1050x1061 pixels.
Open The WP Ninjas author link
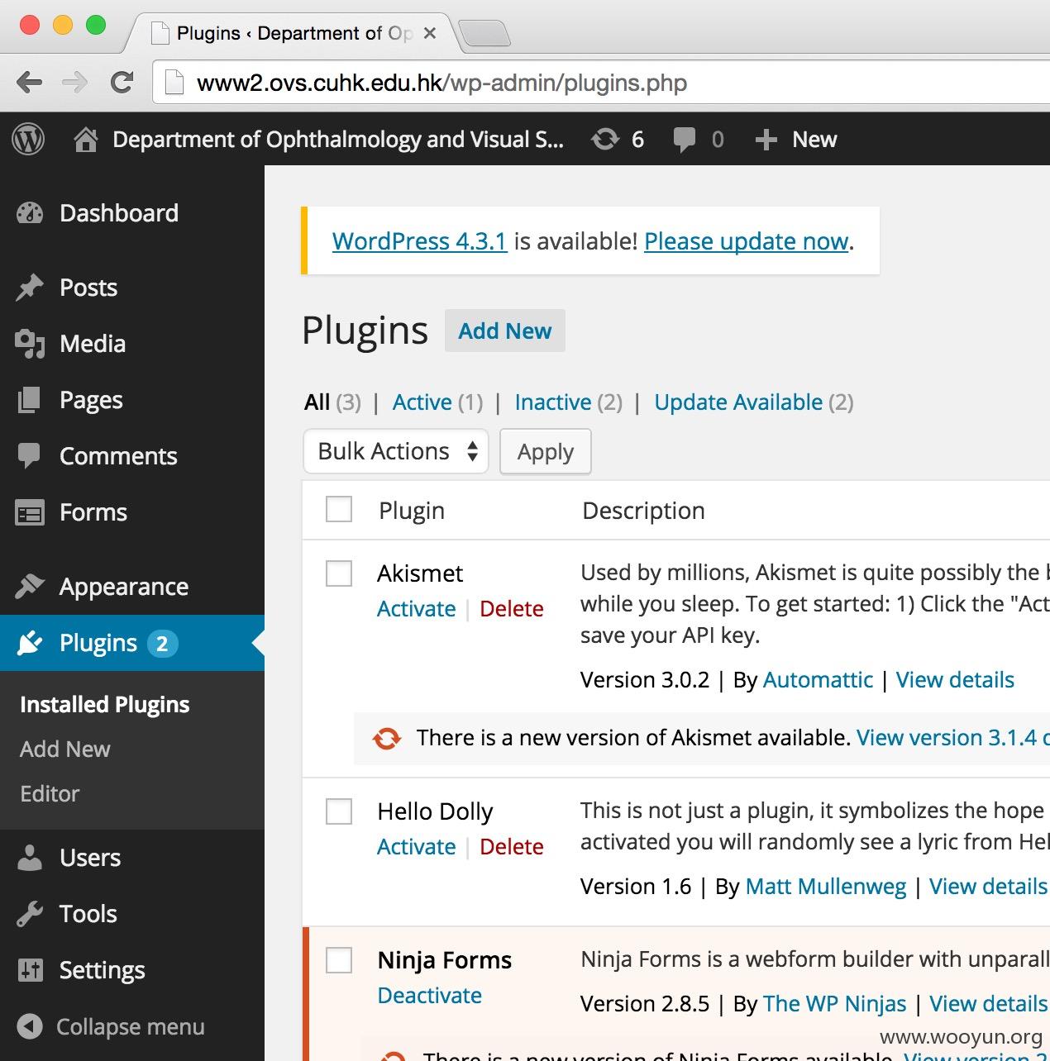tap(835, 1004)
